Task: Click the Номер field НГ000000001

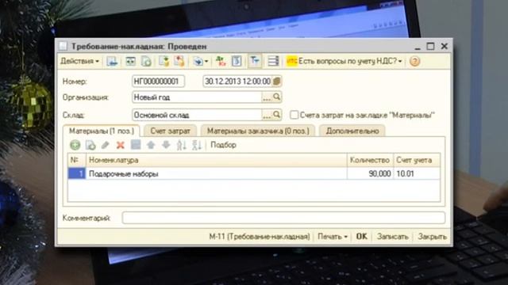Action: pos(159,81)
